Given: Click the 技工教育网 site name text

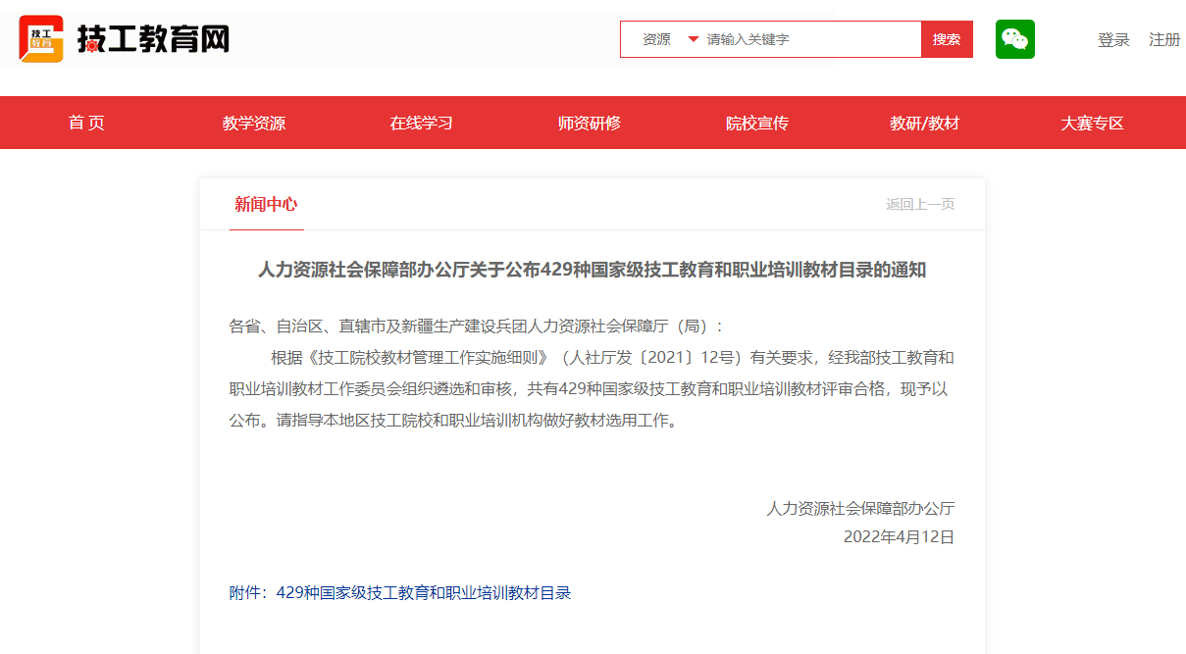Looking at the screenshot, I should click(153, 39).
